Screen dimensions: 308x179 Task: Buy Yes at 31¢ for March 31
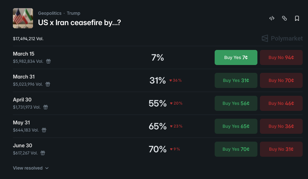236,80
